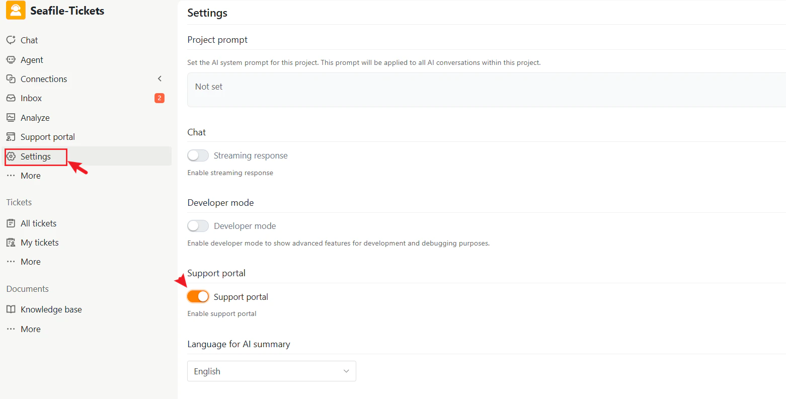Click the Inbox unread count badge
Screen dimensions: 786x399
click(x=160, y=98)
